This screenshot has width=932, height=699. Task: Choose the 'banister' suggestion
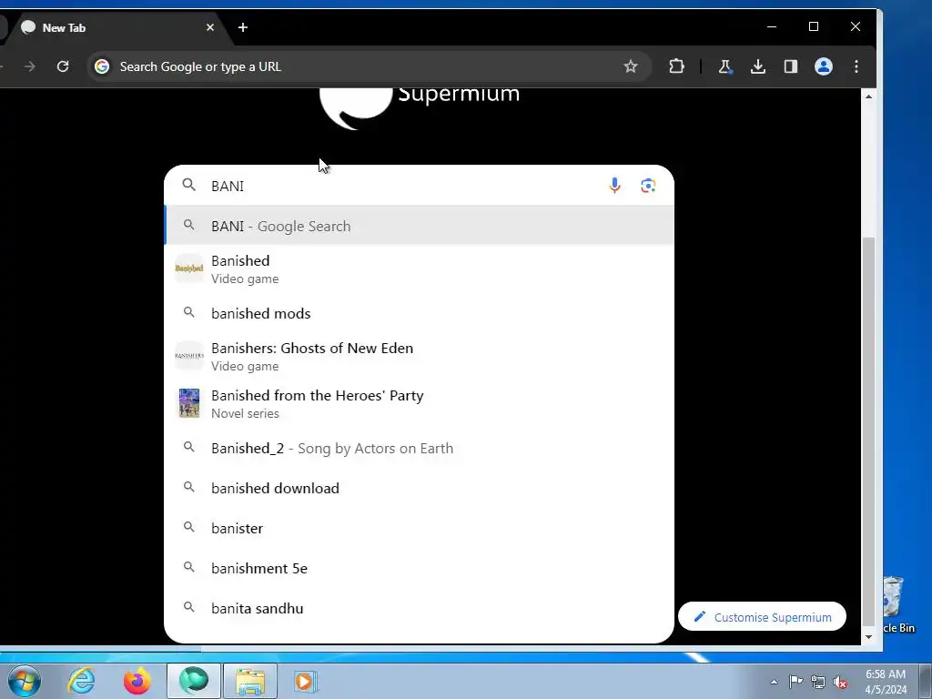419,528
